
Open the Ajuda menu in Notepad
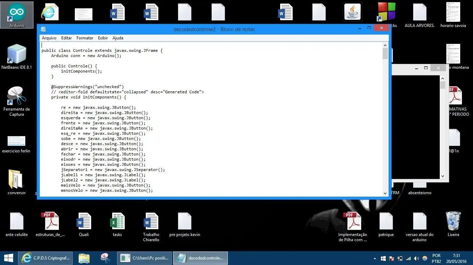coord(118,38)
